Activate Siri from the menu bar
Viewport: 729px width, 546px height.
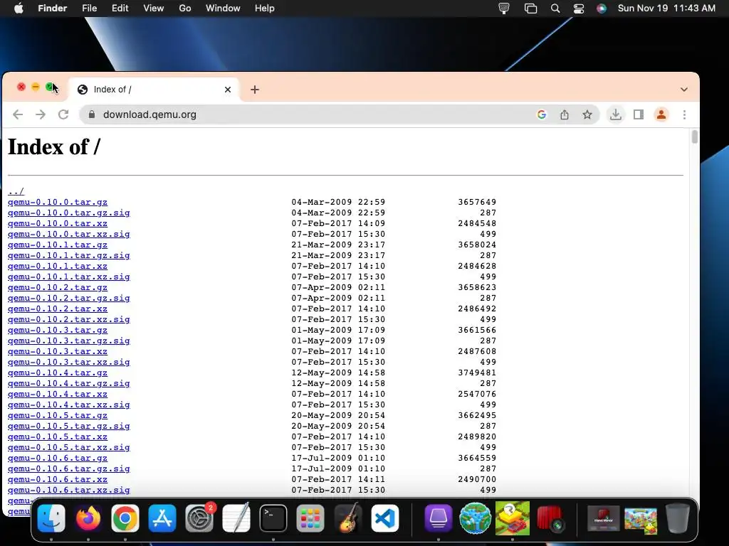[602, 9]
